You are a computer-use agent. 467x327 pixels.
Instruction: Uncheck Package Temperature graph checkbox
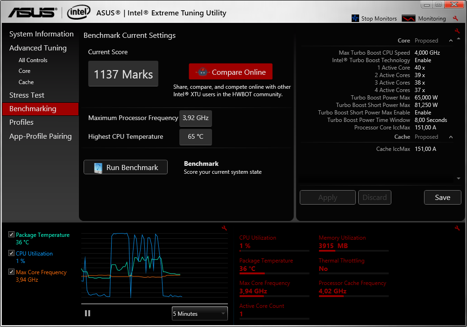[11, 235]
